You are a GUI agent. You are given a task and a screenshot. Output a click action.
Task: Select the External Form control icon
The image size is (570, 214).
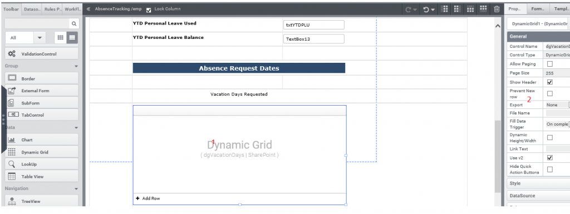(x=12, y=91)
